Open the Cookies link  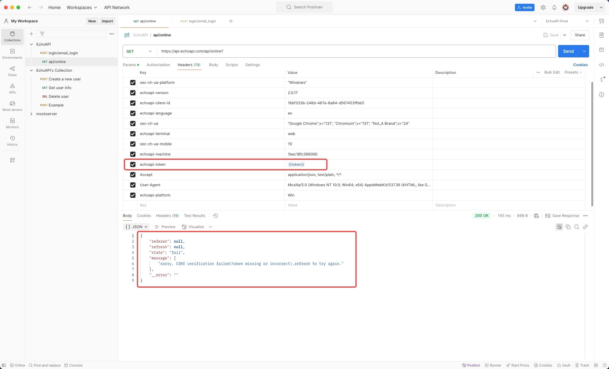point(580,65)
